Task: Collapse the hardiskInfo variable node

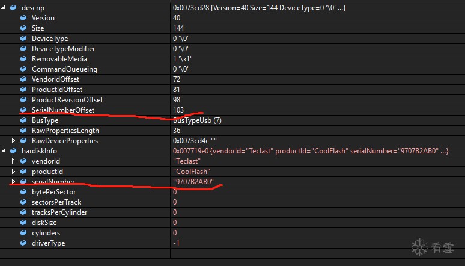Action: (x=3, y=151)
